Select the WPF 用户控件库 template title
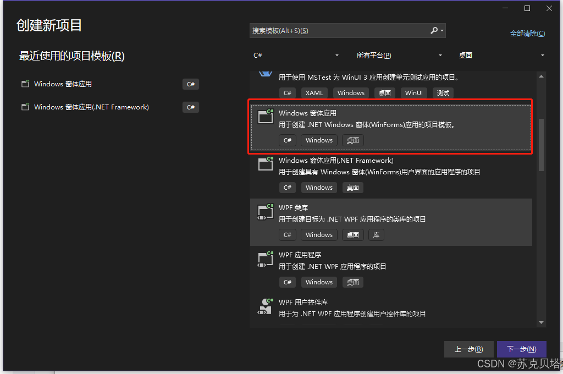563x374 pixels. [x=303, y=302]
